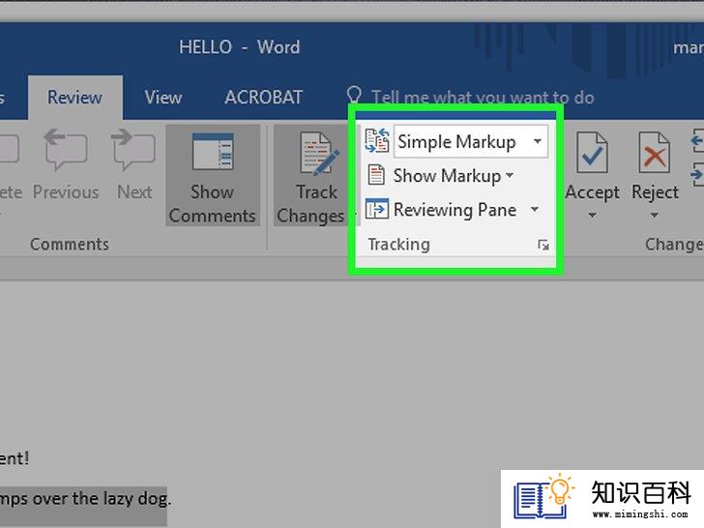Viewport: 704px width, 528px height.
Task: Open the Reviewing Pane
Action: click(455, 210)
